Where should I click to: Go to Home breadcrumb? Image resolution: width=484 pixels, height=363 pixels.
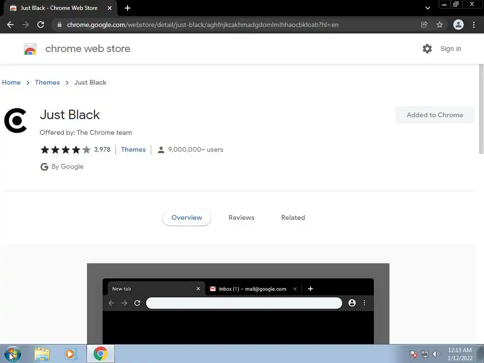tap(11, 82)
